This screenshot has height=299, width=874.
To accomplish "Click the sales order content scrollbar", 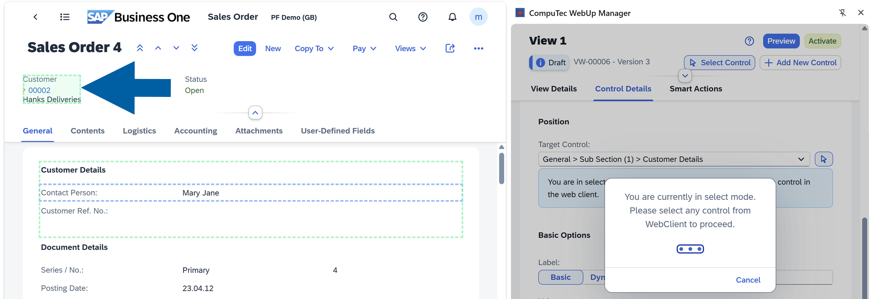I will pyautogui.click(x=502, y=168).
